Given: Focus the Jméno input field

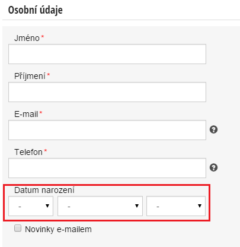Looking at the screenshot, I should point(107,54).
